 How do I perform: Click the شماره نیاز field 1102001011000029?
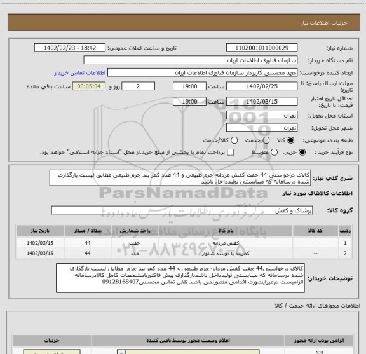click(x=262, y=48)
